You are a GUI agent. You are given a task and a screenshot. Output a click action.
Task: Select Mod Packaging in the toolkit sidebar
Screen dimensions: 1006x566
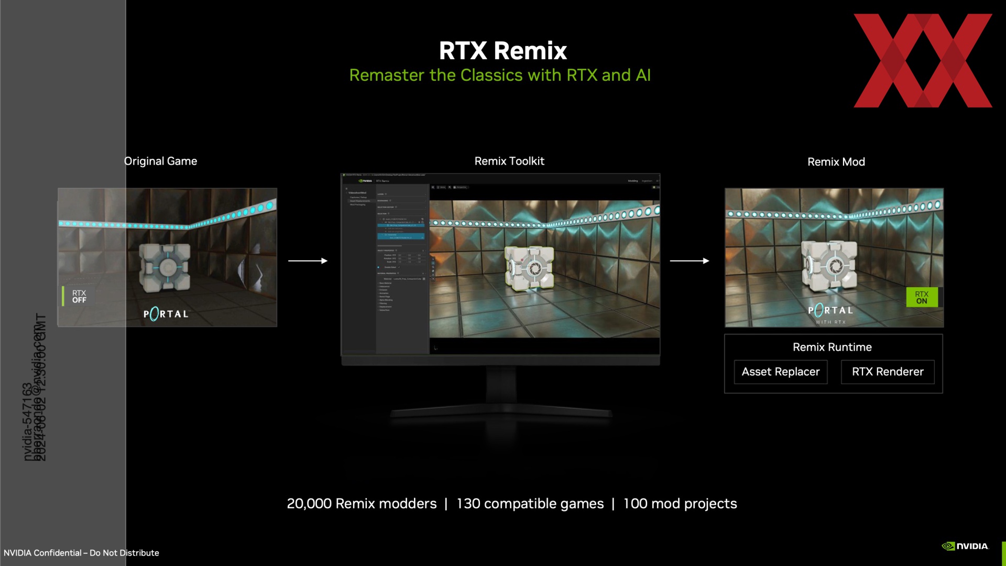tap(358, 204)
